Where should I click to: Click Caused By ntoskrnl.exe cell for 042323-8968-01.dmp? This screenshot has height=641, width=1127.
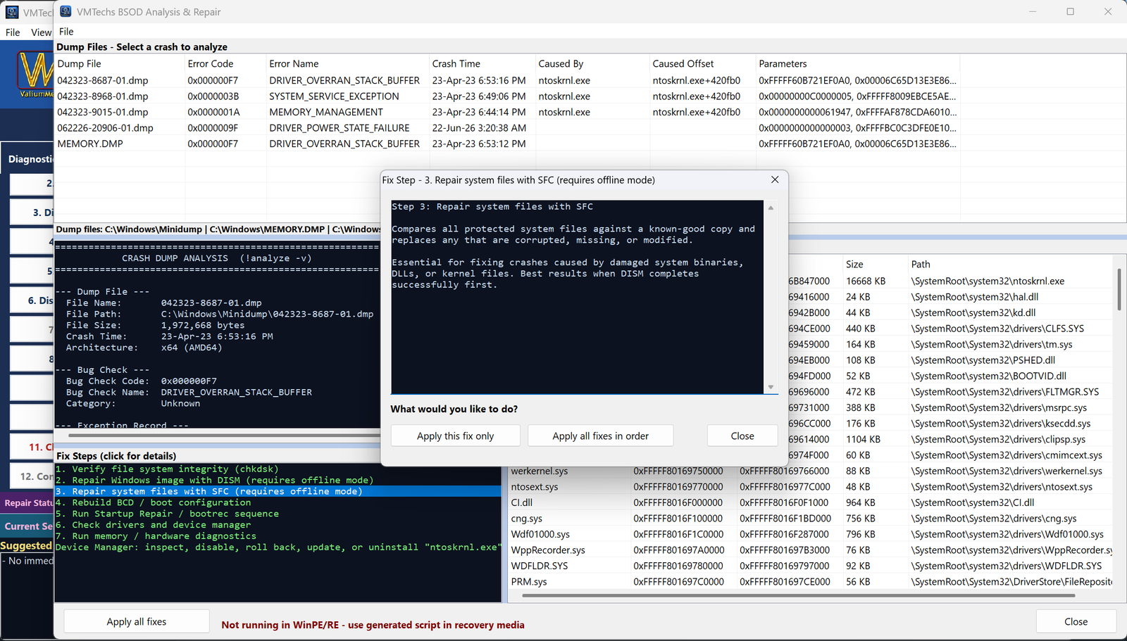click(x=564, y=96)
